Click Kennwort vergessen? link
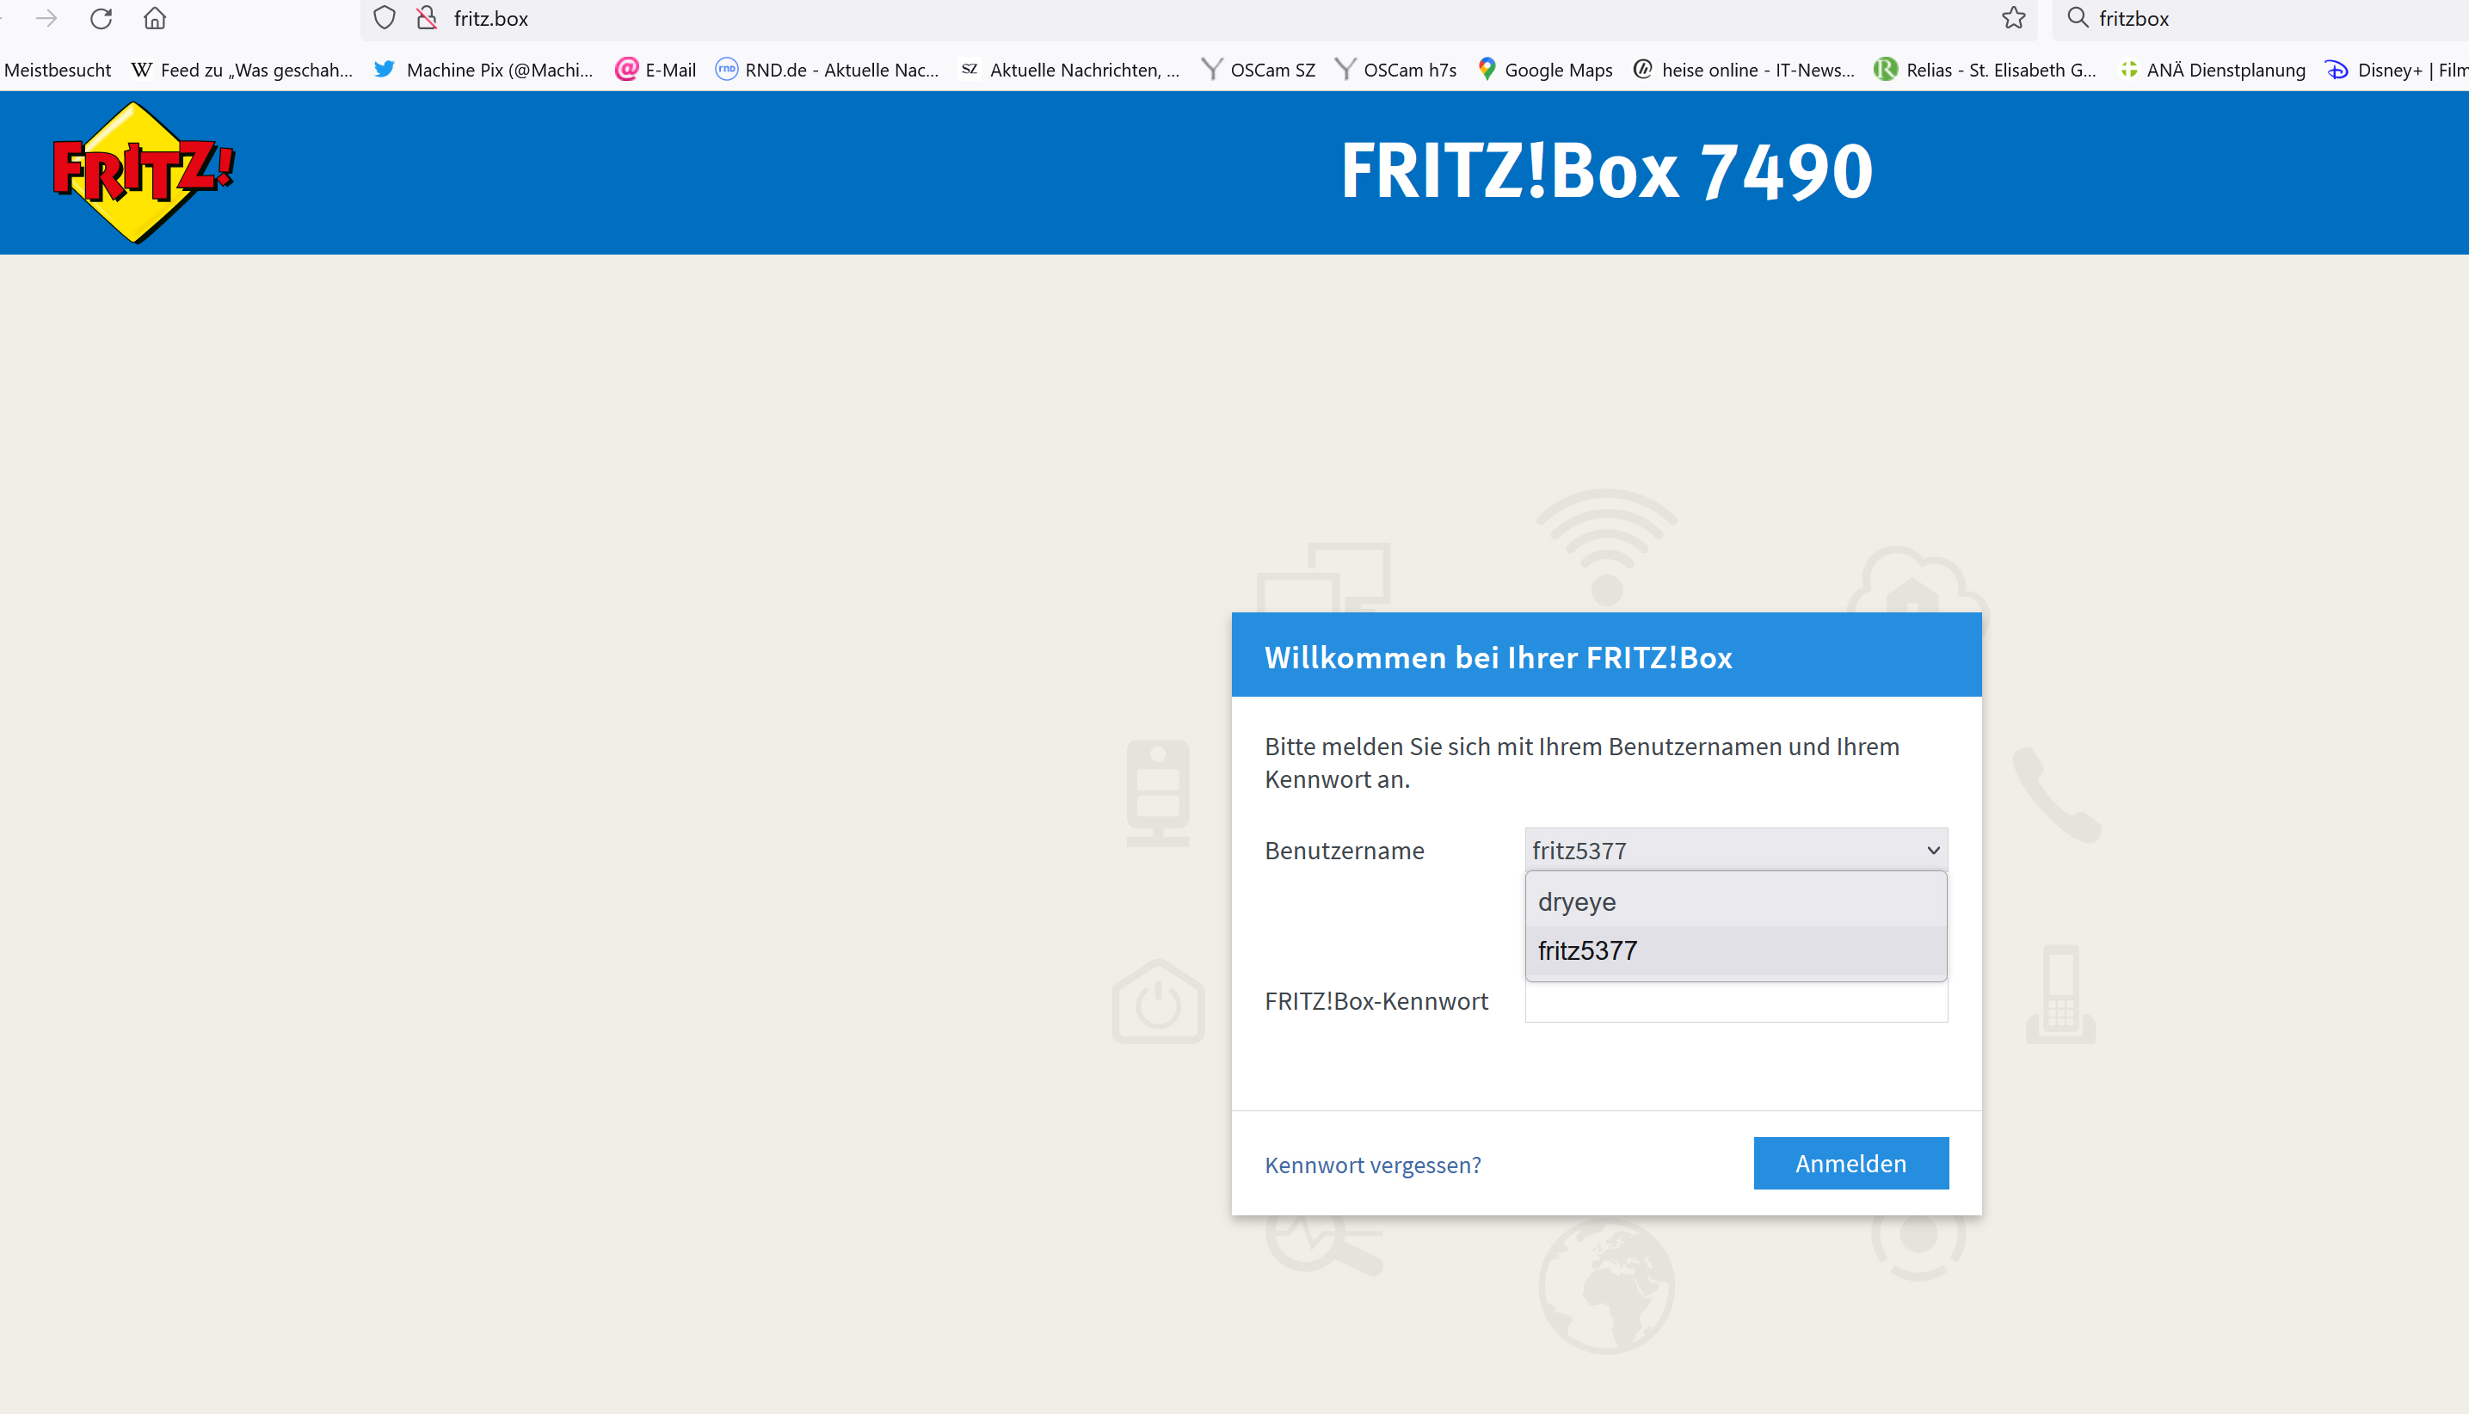This screenshot has width=2469, height=1414. coord(1371,1165)
